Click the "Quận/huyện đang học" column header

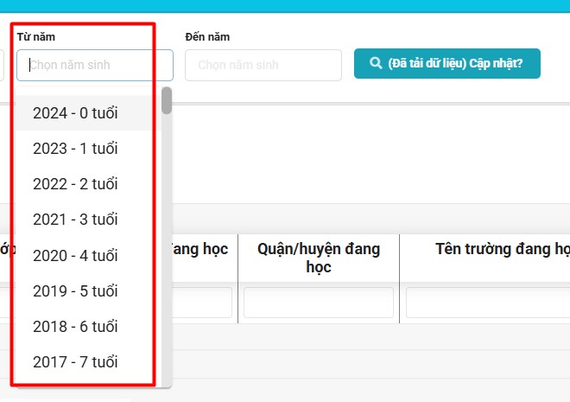click(318, 258)
